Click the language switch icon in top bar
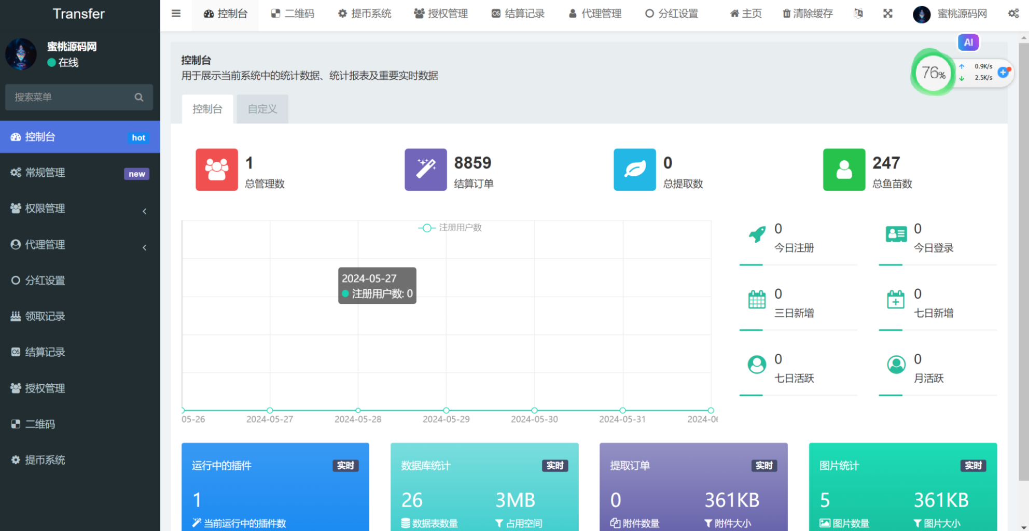Viewport: 1029px width, 531px height. tap(858, 13)
